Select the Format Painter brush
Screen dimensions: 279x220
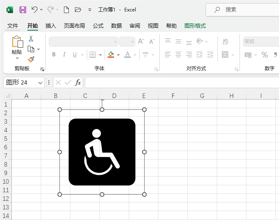point(31,59)
